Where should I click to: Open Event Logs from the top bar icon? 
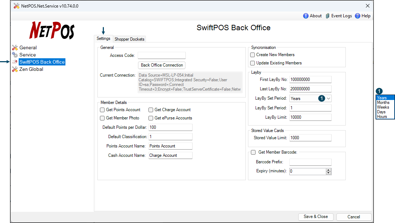tap(327, 16)
